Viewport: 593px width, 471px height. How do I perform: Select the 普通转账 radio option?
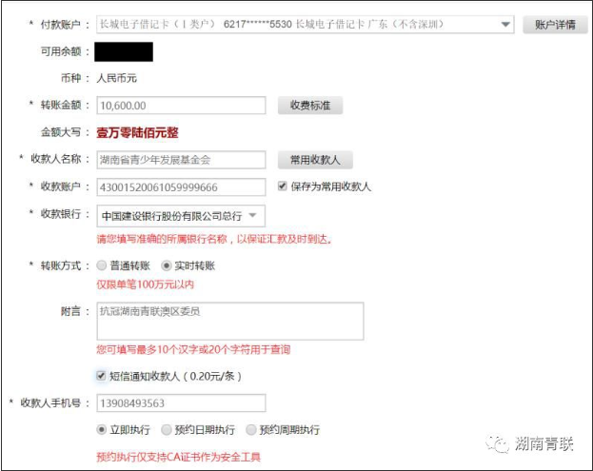[102, 266]
